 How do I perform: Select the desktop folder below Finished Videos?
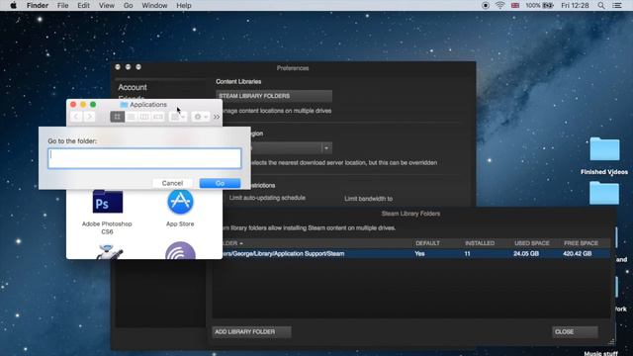tap(604, 193)
